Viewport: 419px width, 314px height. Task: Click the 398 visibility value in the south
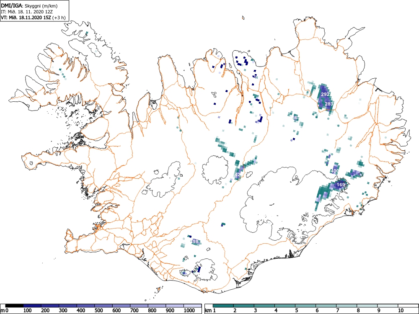195,242
